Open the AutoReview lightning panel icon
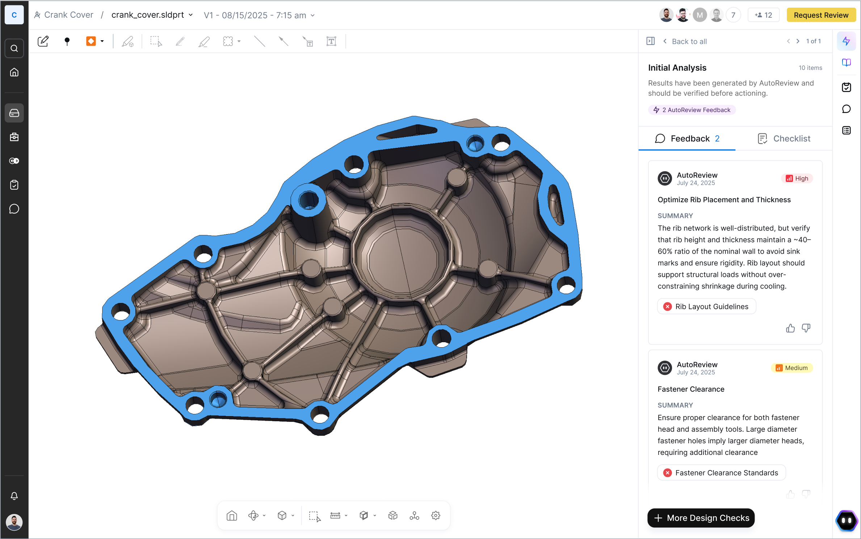The height and width of the screenshot is (539, 861). click(846, 41)
